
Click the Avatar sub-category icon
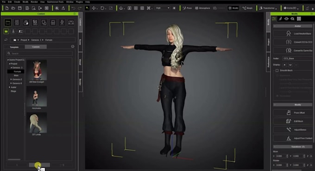pos(13,31)
